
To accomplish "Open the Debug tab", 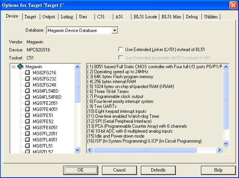I will click(x=192, y=17).
